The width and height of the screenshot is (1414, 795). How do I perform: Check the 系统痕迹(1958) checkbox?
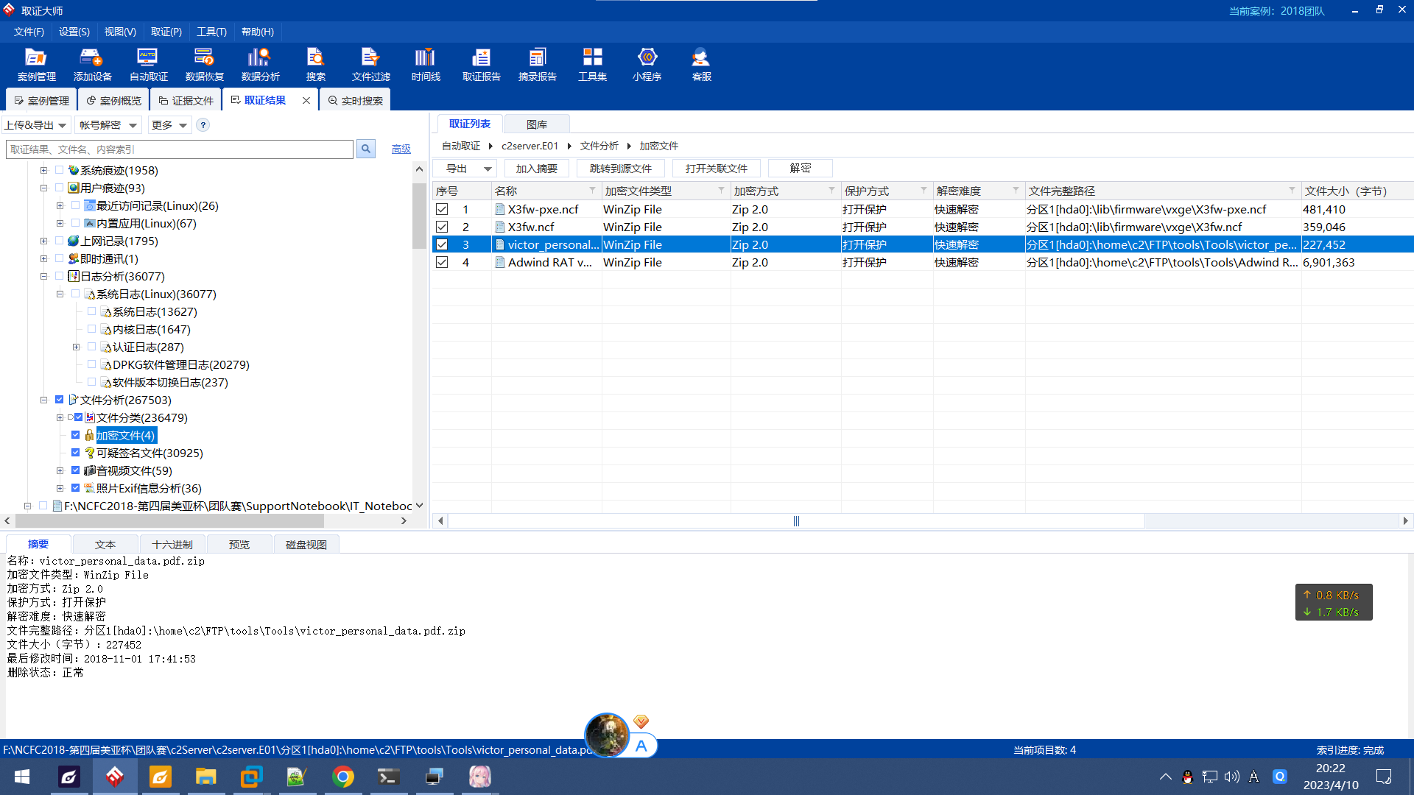tap(60, 170)
